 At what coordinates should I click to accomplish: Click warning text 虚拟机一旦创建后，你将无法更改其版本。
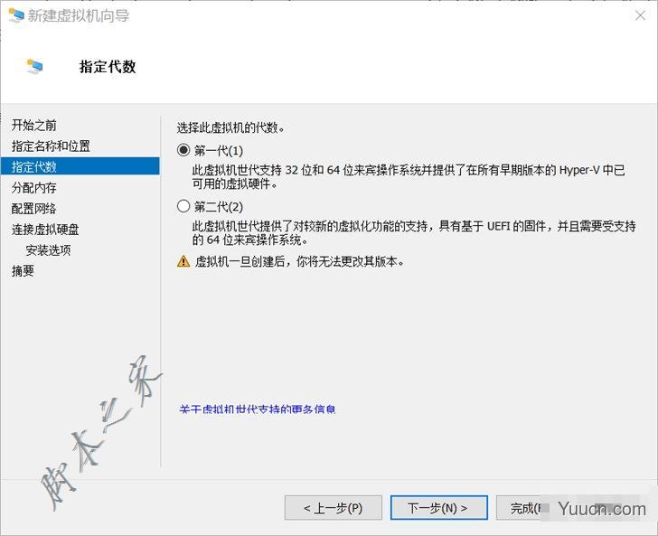click(x=300, y=261)
